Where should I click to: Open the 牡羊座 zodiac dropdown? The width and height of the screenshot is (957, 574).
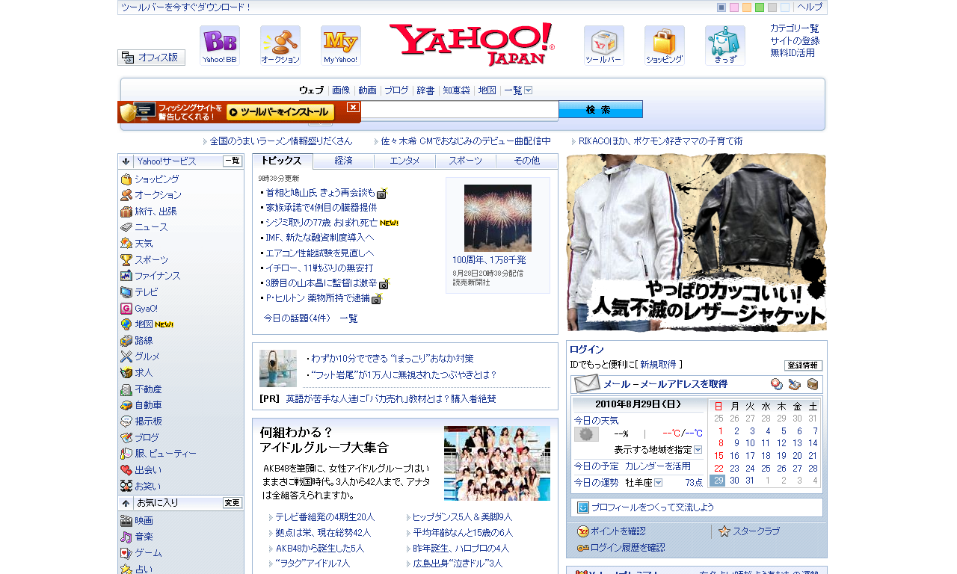pos(659,483)
